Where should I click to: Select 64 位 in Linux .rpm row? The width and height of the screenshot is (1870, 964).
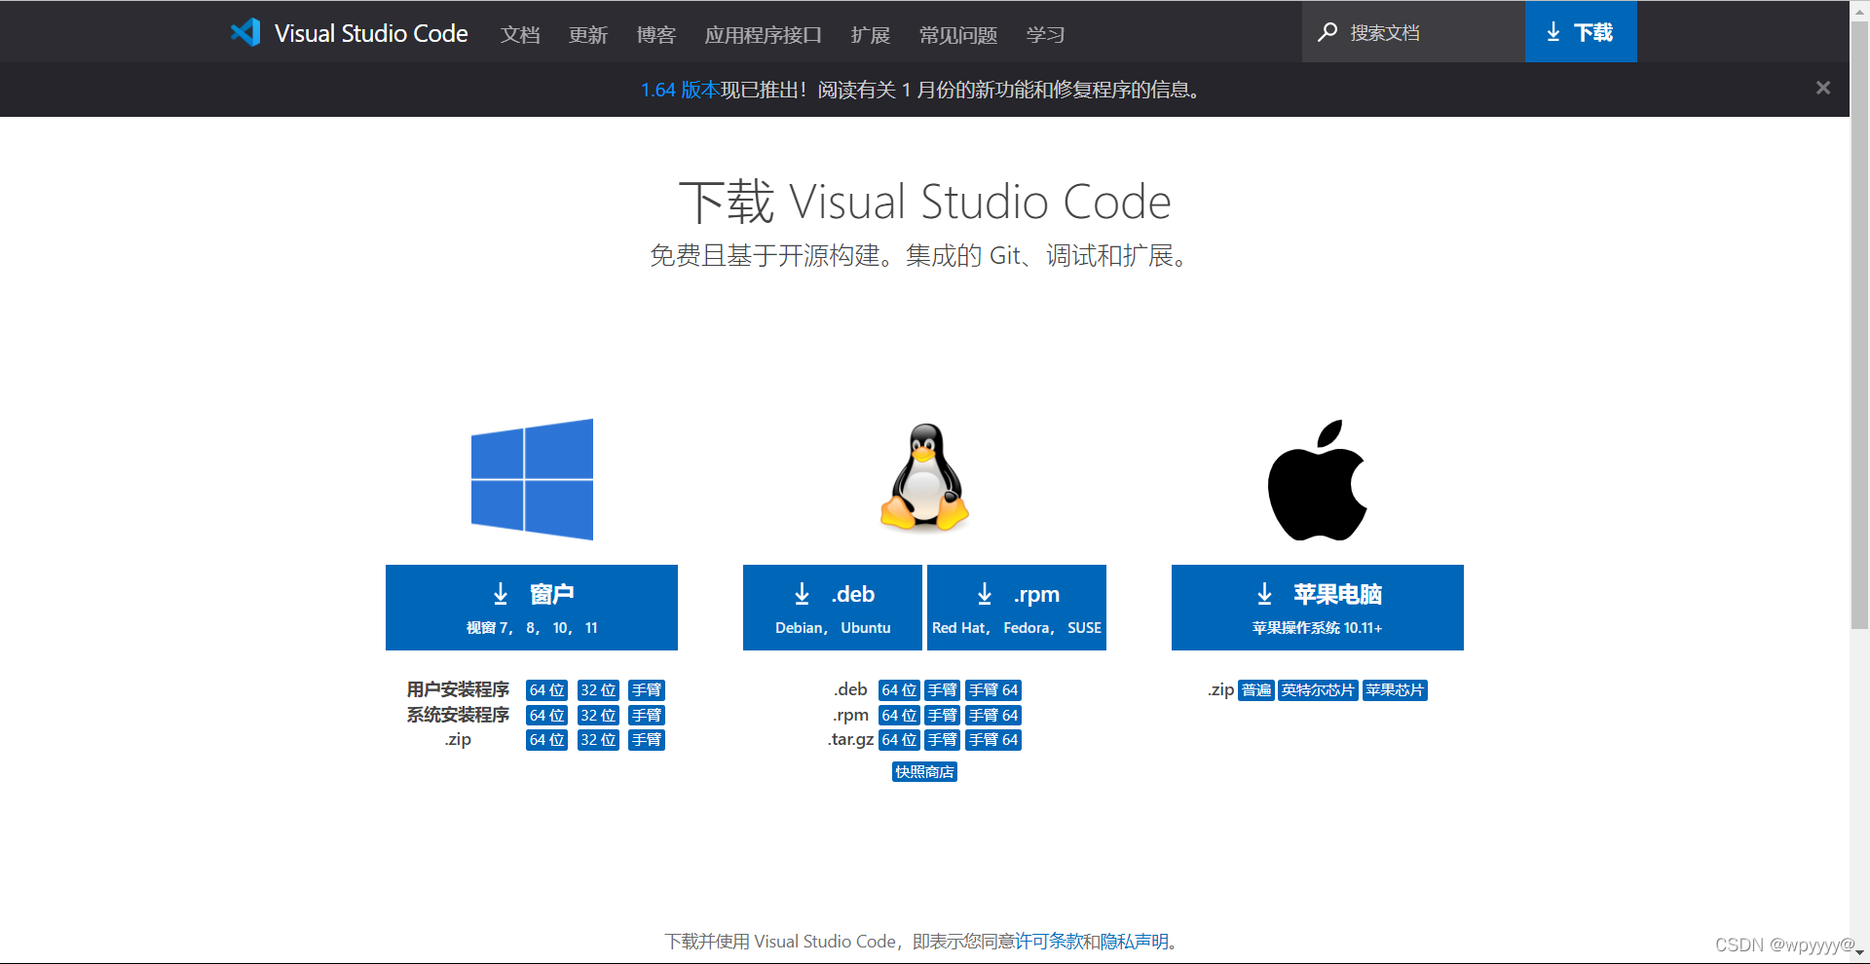tap(899, 716)
